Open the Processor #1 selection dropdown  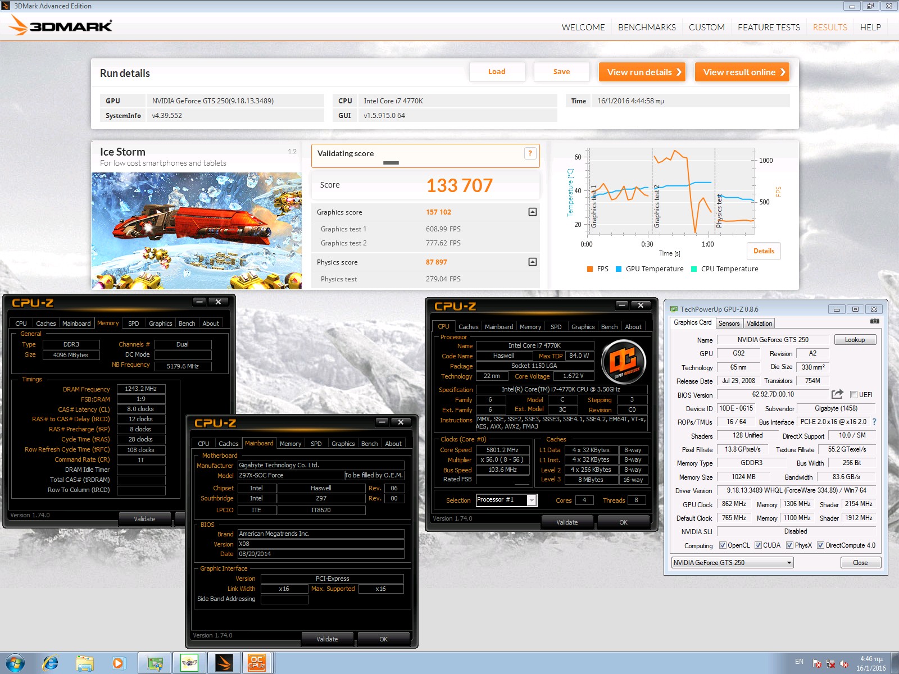pyautogui.click(x=506, y=500)
